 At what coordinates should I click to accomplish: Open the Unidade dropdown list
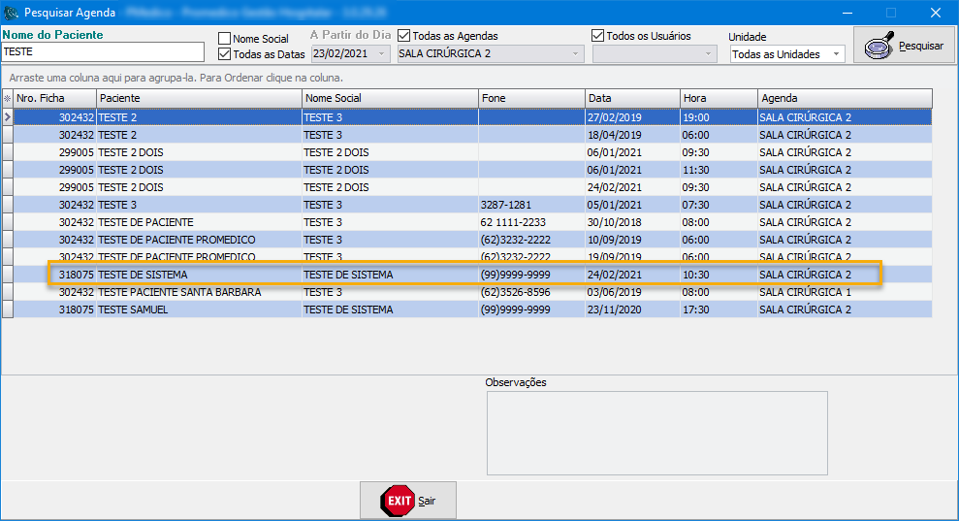837,54
